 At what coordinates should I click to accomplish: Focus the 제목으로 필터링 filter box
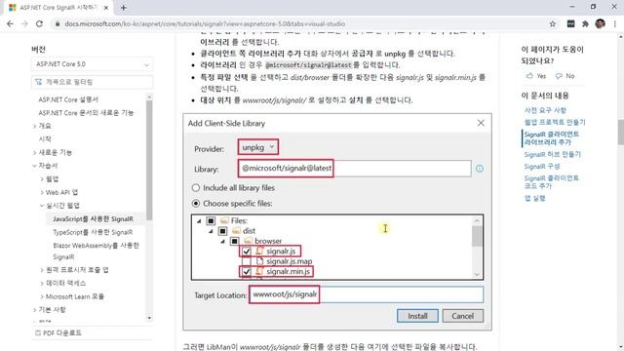click(92, 82)
